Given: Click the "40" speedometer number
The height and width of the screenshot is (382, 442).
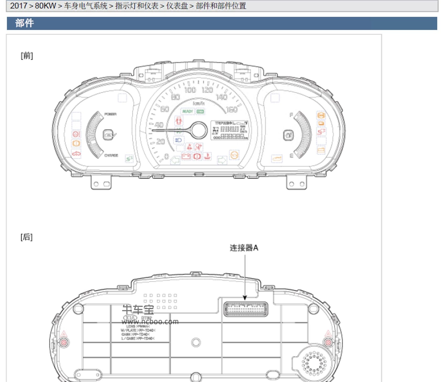Looking at the screenshot, I should tap(159, 125).
